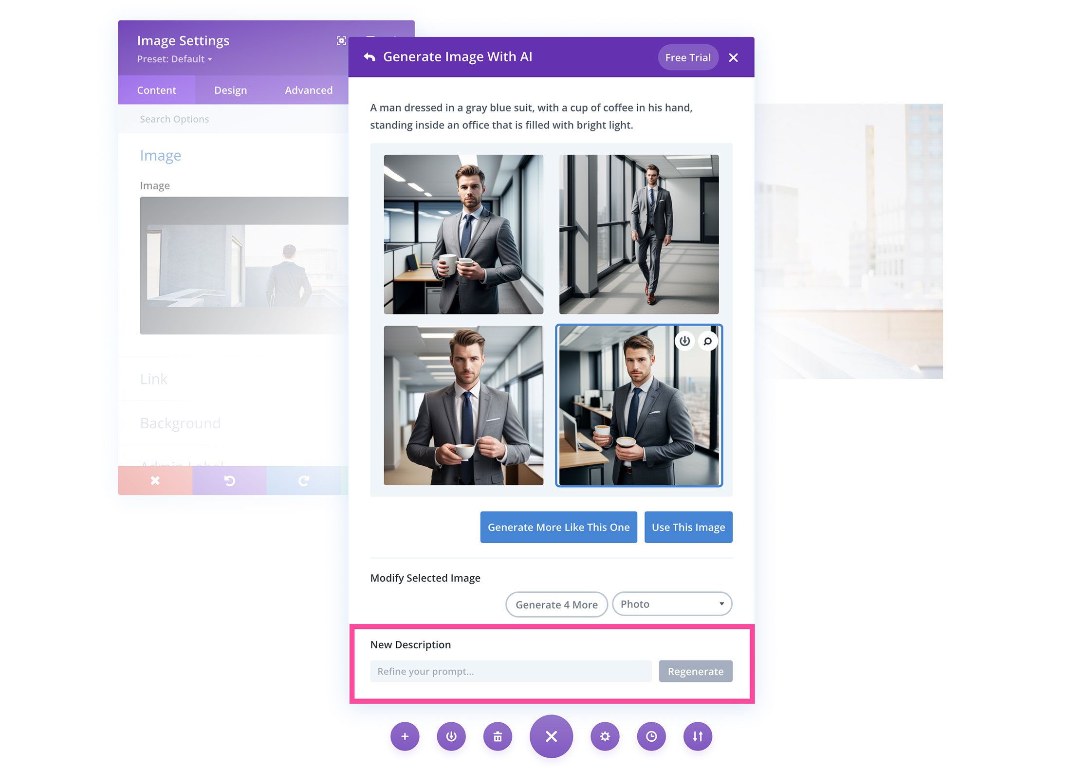Click the Use This Image button
The width and height of the screenshot is (1071, 769).
[688, 527]
